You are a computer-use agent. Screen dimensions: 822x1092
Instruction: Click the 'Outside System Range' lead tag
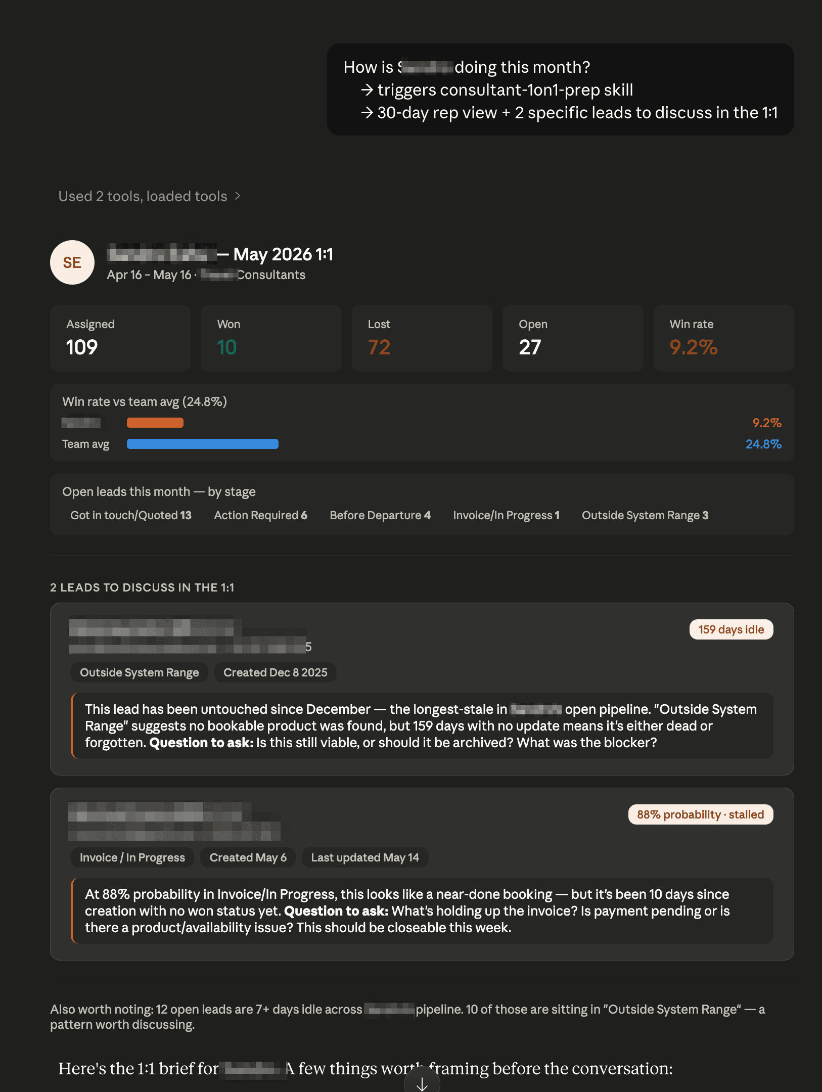coord(140,672)
